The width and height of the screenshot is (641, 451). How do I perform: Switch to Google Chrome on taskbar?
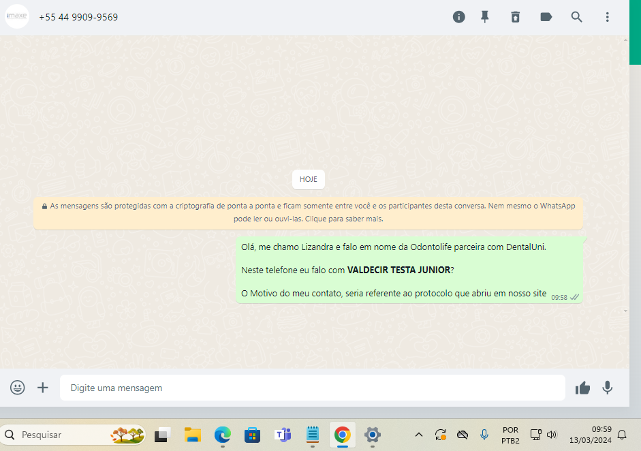tap(342, 435)
